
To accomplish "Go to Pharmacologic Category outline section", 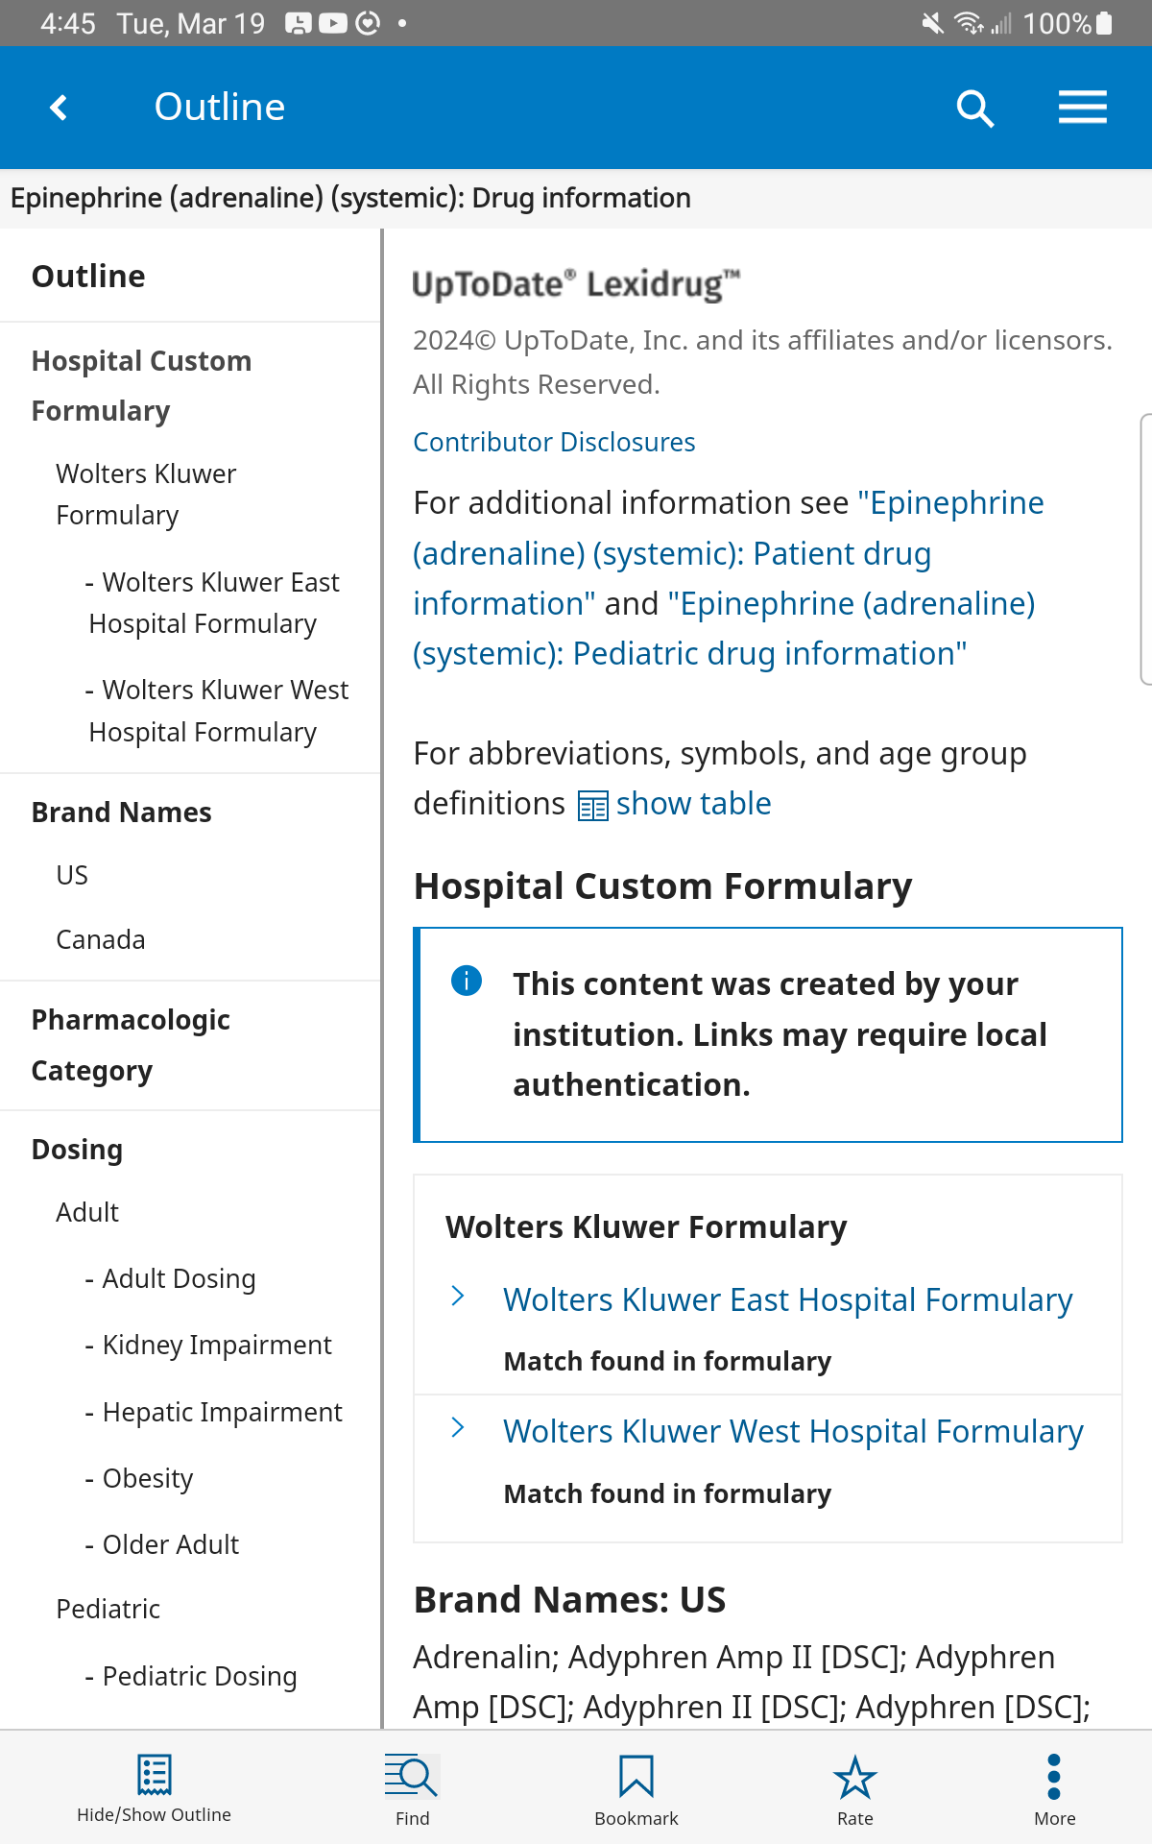I will [130, 1045].
